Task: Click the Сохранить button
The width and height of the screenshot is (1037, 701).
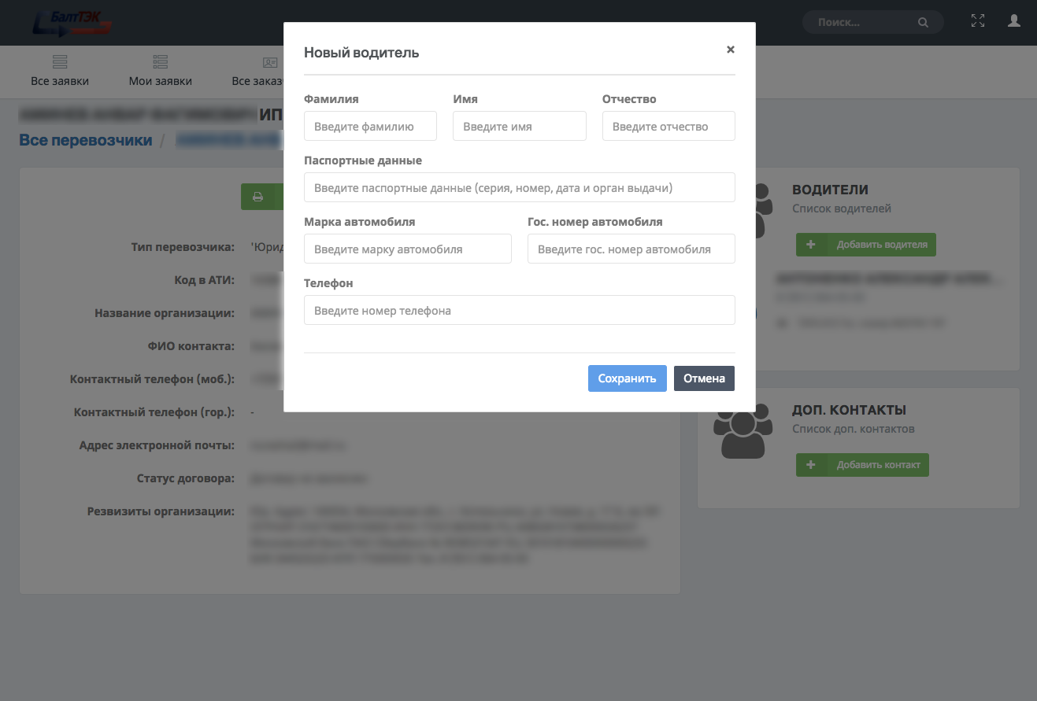Action: point(627,378)
